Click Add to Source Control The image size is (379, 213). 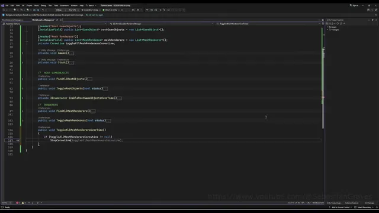point(341,208)
